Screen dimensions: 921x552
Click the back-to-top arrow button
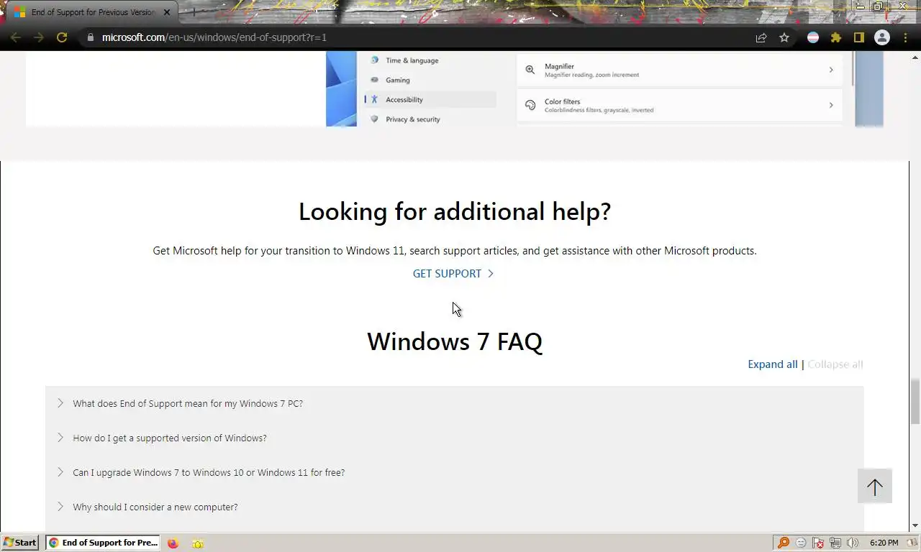tap(875, 487)
